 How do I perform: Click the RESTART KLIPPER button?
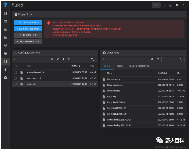pyautogui.click(x=28, y=22)
